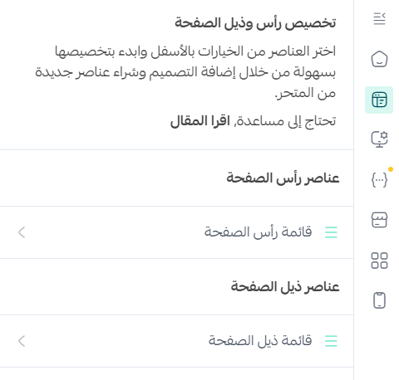
Task: Open the monitor with gear settings icon
Action: [379, 139]
